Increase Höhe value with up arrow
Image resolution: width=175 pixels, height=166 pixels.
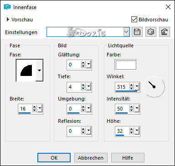coord(132,129)
